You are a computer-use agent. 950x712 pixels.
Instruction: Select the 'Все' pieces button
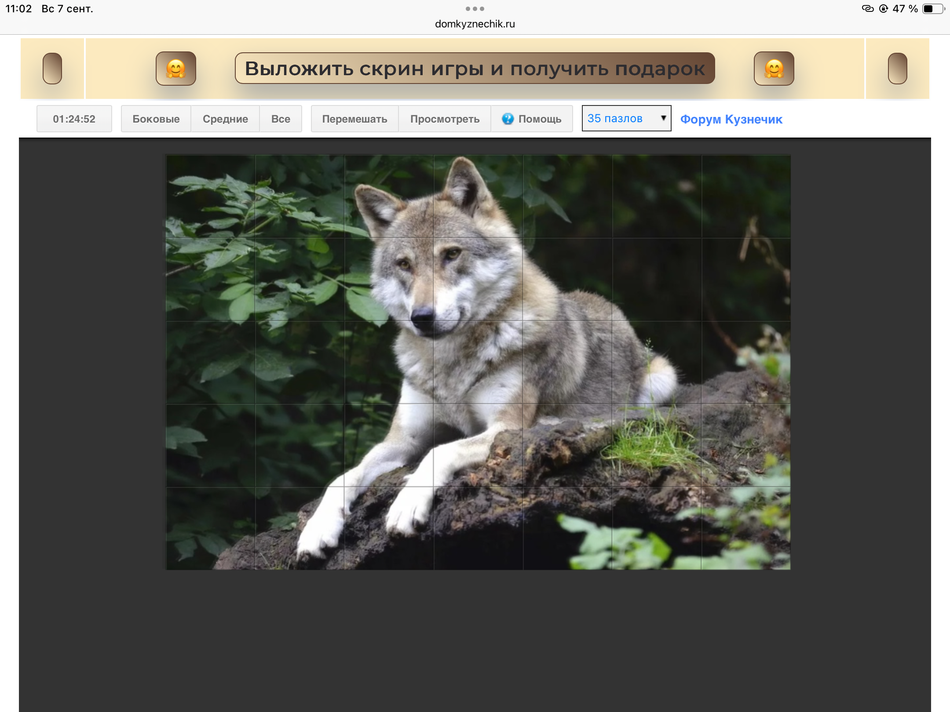click(x=281, y=119)
